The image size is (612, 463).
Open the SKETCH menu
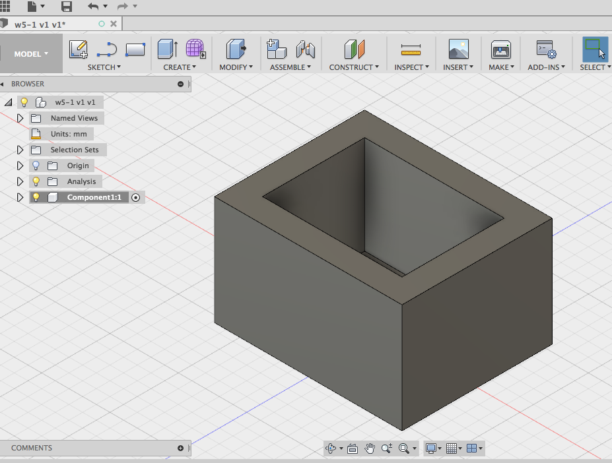click(x=104, y=67)
